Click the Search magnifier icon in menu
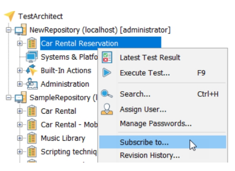235x171 pixels. click(107, 94)
